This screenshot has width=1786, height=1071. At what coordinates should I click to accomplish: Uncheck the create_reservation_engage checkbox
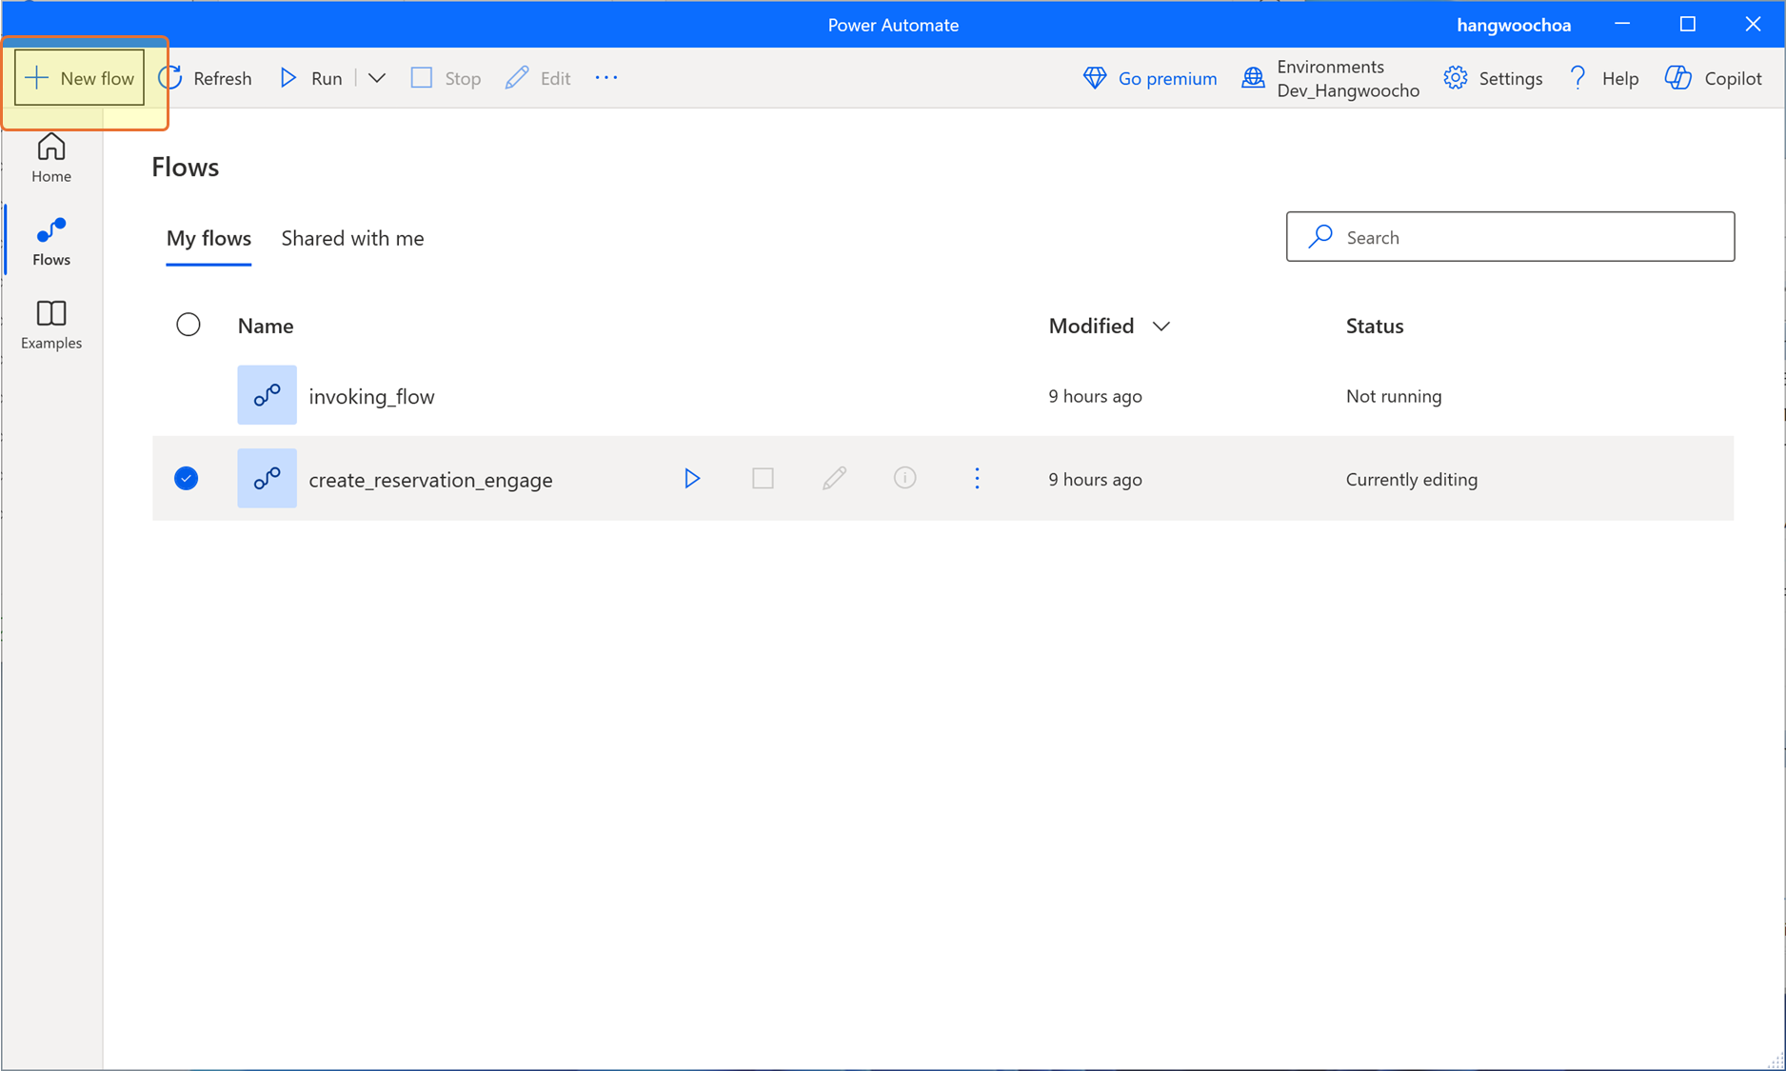tap(187, 478)
